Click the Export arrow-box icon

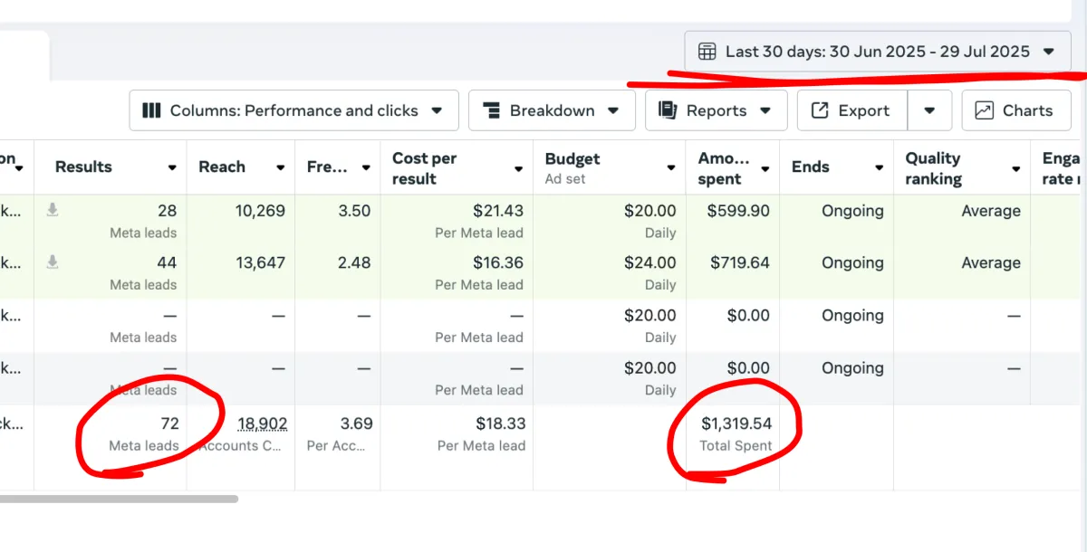coord(820,110)
